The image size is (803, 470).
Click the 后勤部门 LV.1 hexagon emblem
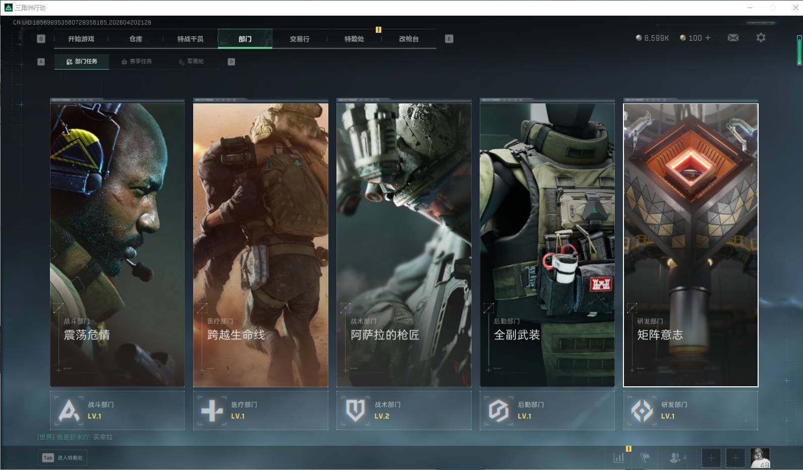point(498,410)
